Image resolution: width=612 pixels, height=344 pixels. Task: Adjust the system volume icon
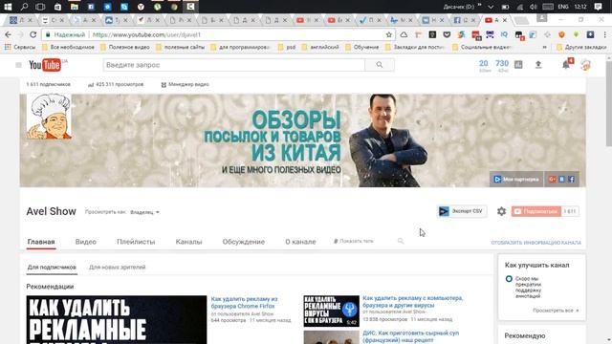click(x=534, y=7)
